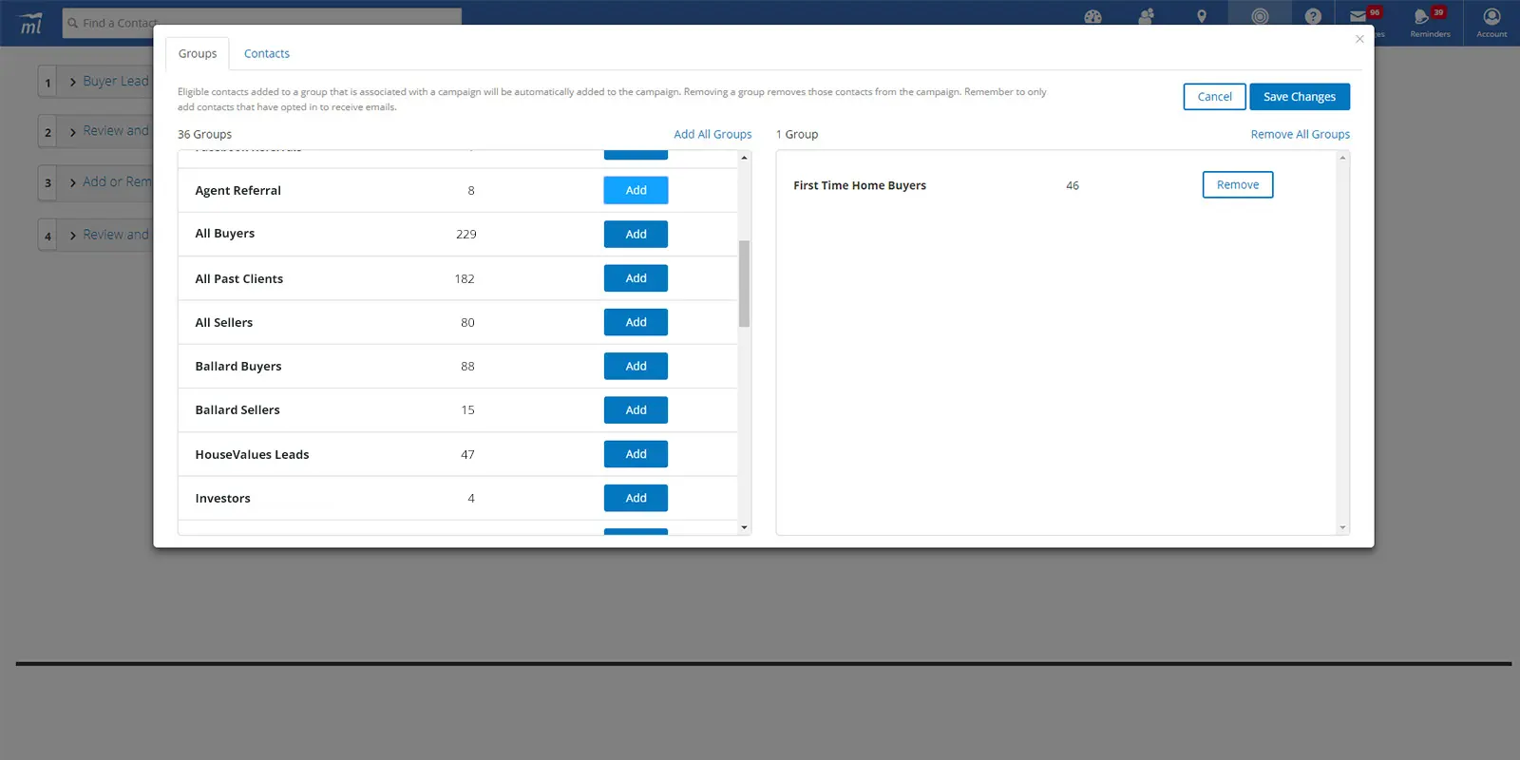This screenshot has height=760, width=1520.
Task: Open the messages envelope icon
Action: coord(1358,16)
